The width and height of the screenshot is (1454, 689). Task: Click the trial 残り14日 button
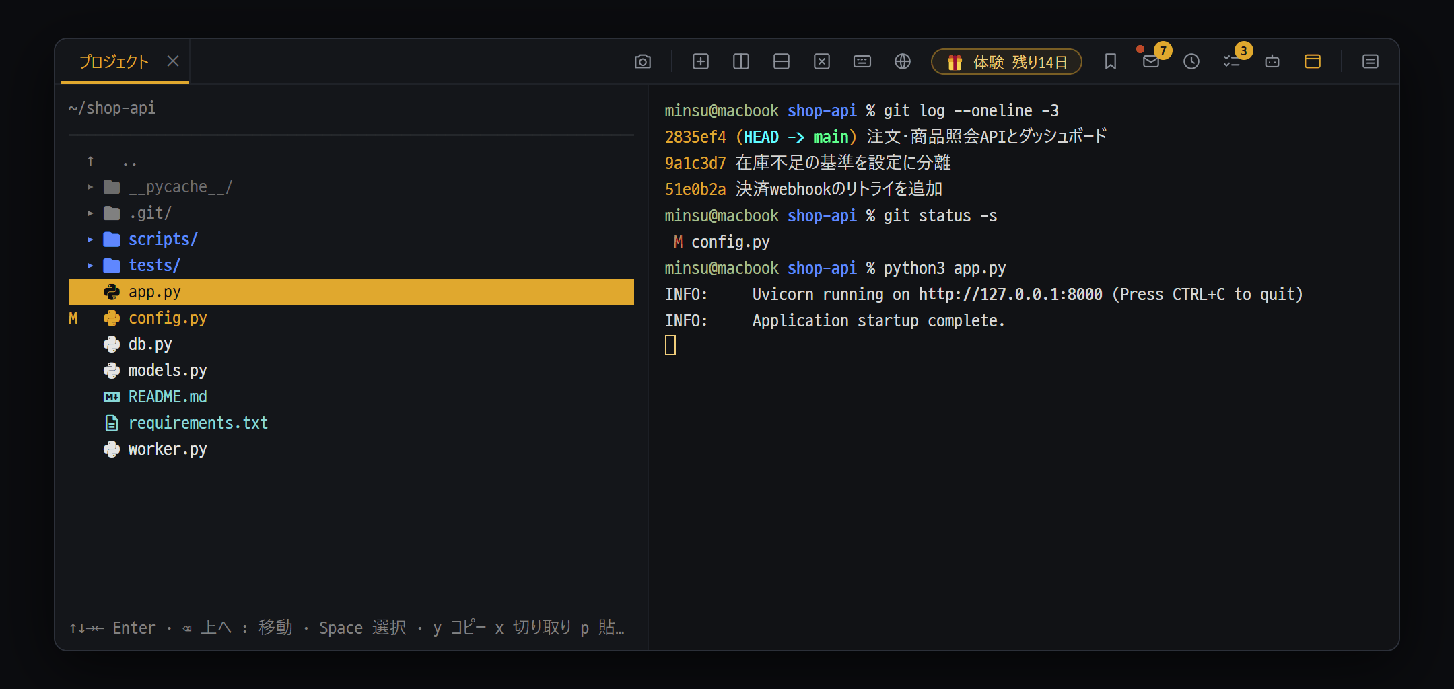click(1006, 62)
